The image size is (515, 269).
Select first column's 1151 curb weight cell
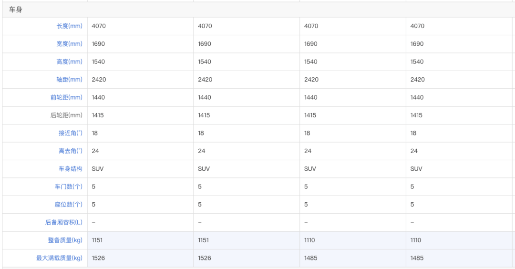click(140, 240)
